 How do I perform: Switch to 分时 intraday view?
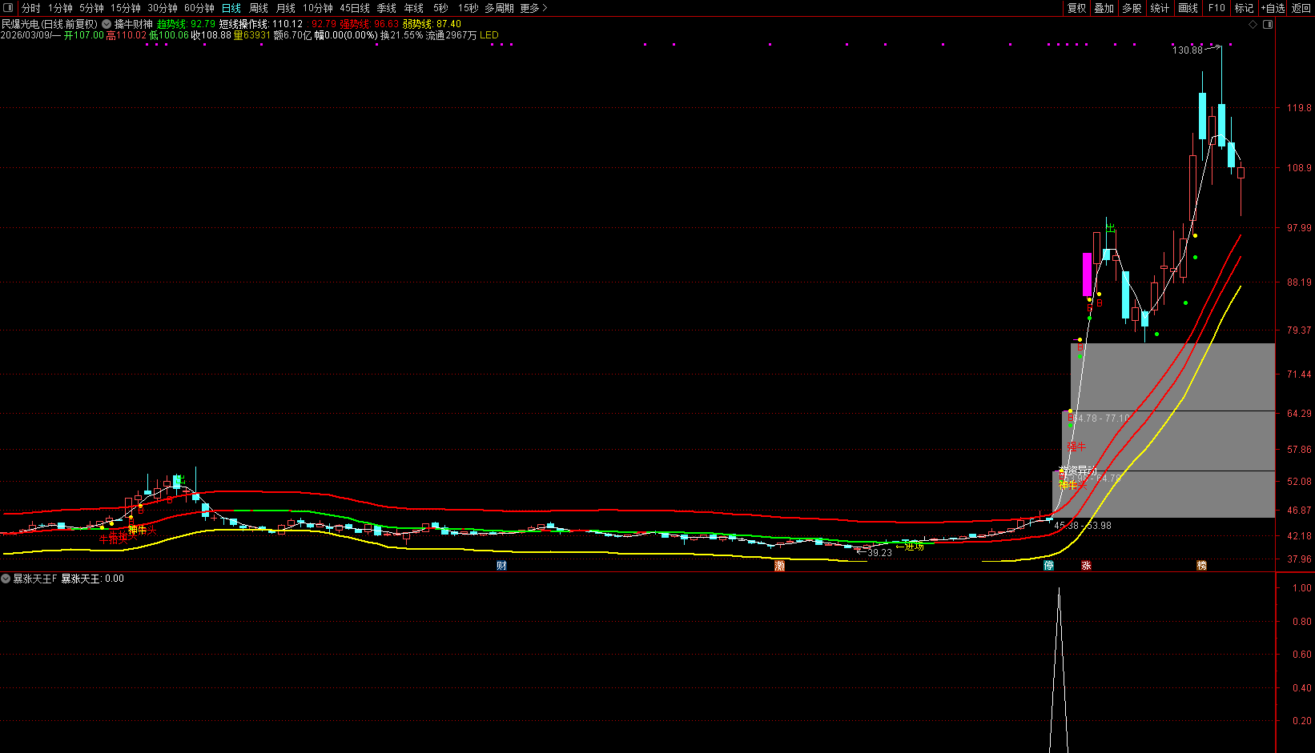(x=30, y=8)
